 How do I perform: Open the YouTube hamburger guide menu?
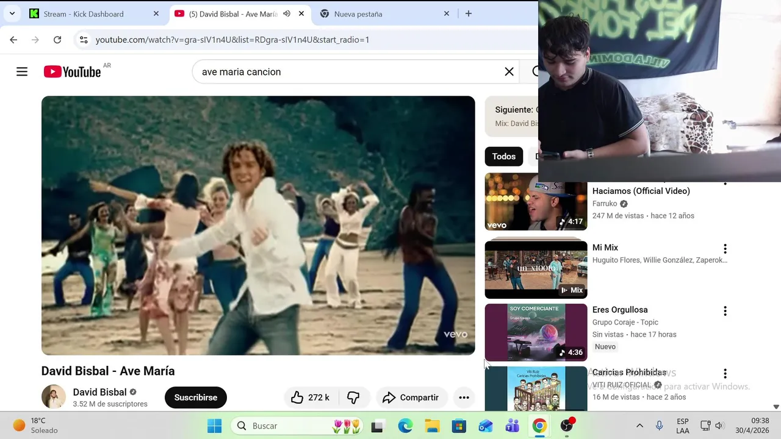click(22, 72)
